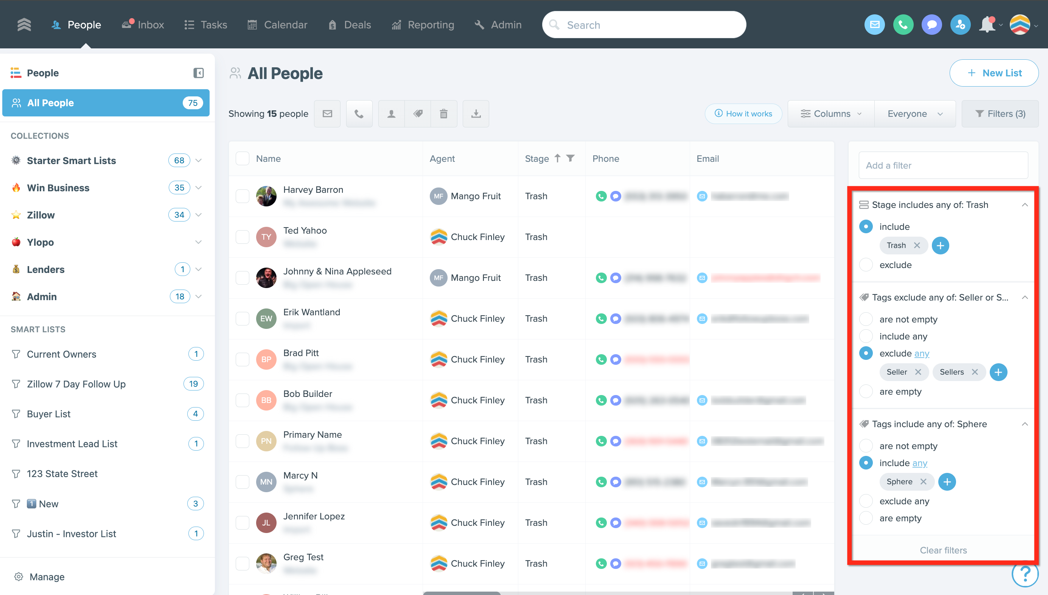This screenshot has height=595, width=1048.
Task: Check the box for Brad Pitt
Action: [x=243, y=359]
